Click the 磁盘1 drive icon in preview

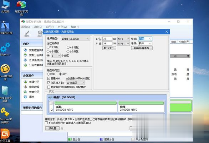click(x=50, y=97)
